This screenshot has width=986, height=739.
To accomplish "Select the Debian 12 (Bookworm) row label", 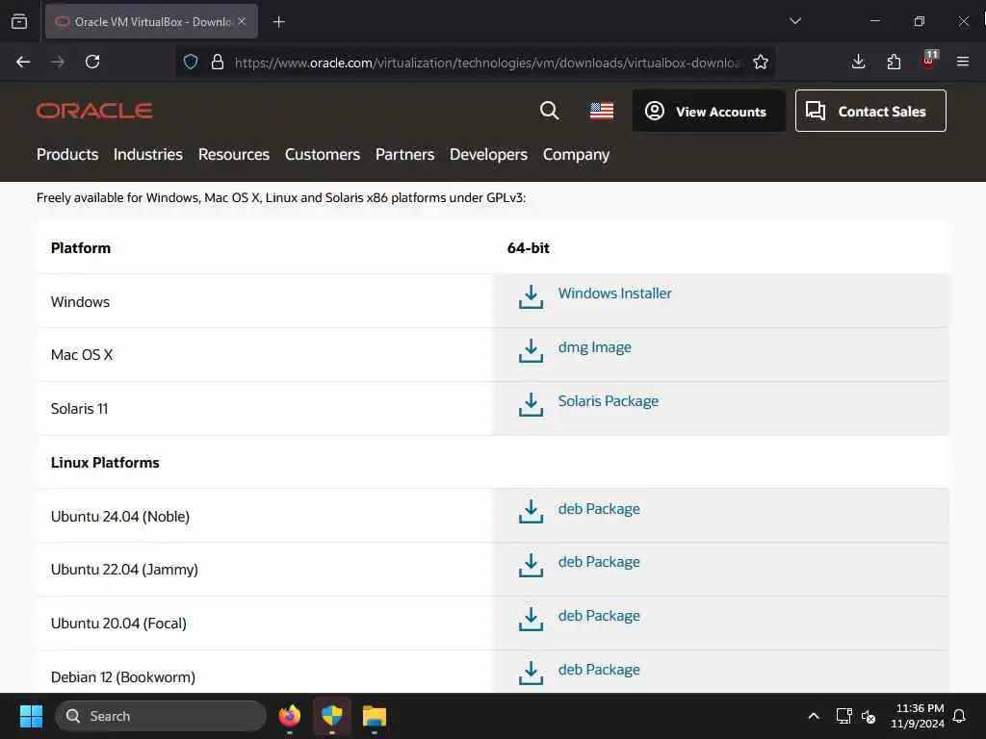I will [x=123, y=677].
